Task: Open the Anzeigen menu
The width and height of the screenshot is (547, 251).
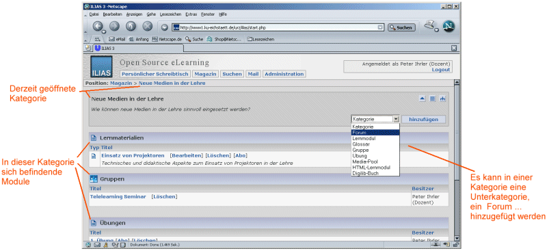Action: coord(134,14)
